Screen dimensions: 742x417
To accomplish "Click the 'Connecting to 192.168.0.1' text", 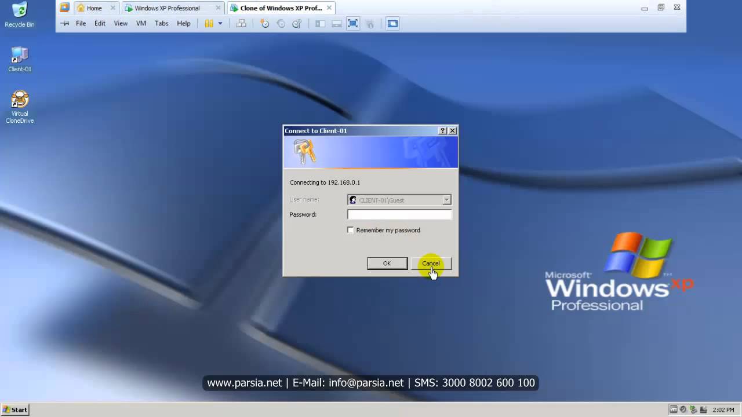I will click(x=325, y=182).
